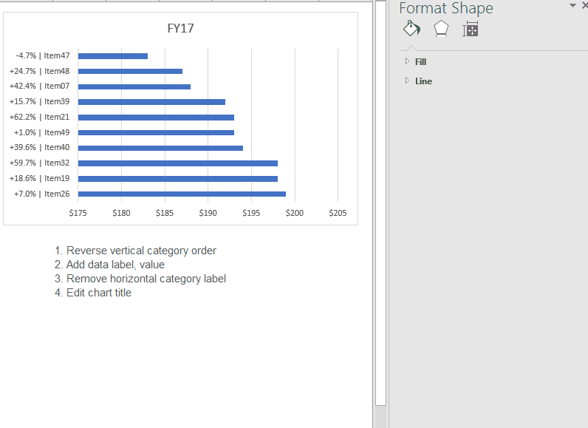Expand the Line section
This screenshot has height=428, width=588.
(x=423, y=81)
